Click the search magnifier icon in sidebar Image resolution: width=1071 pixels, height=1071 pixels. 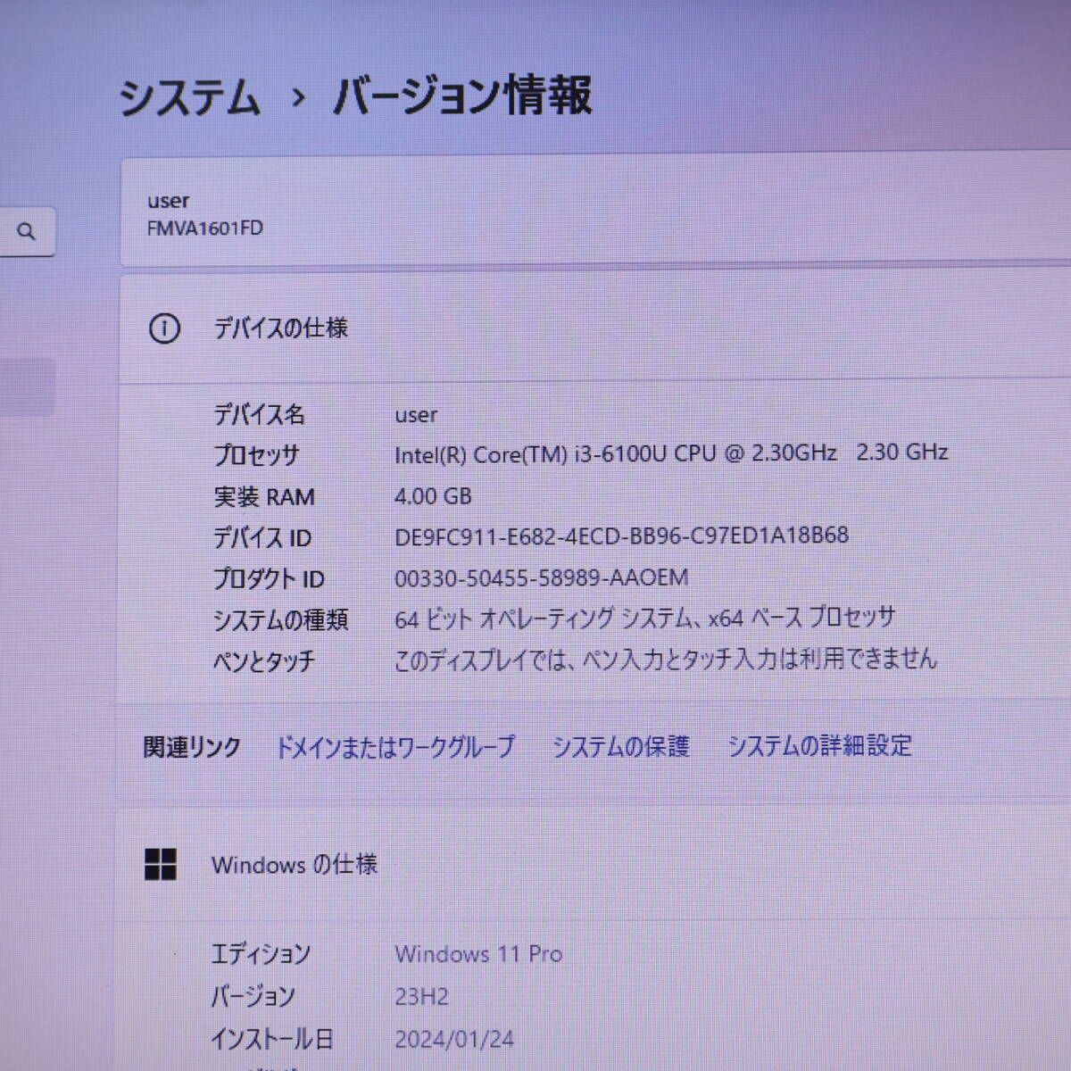coord(27,232)
